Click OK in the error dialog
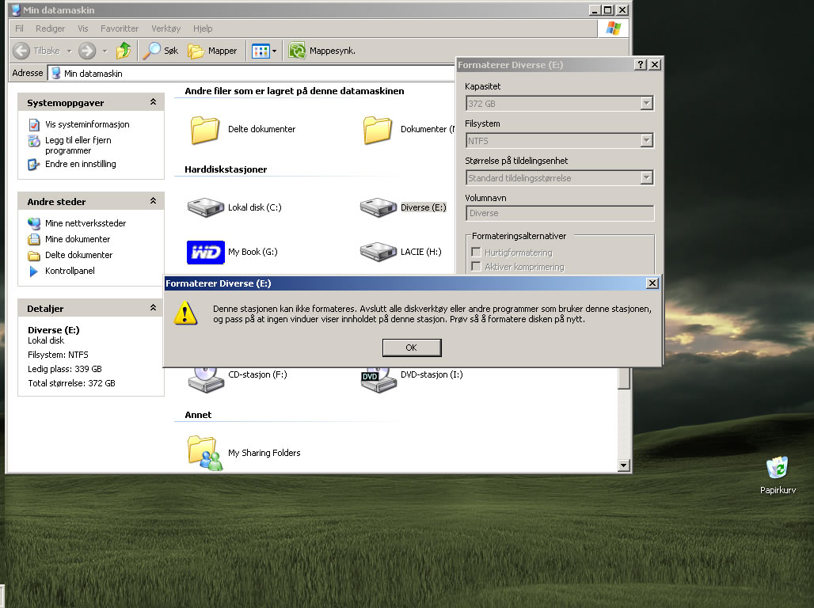Viewport: 814px width, 608px height. pyautogui.click(x=412, y=348)
